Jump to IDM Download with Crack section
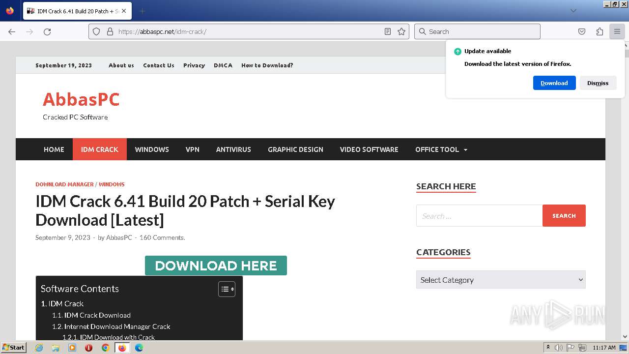The width and height of the screenshot is (629, 354). click(109, 337)
